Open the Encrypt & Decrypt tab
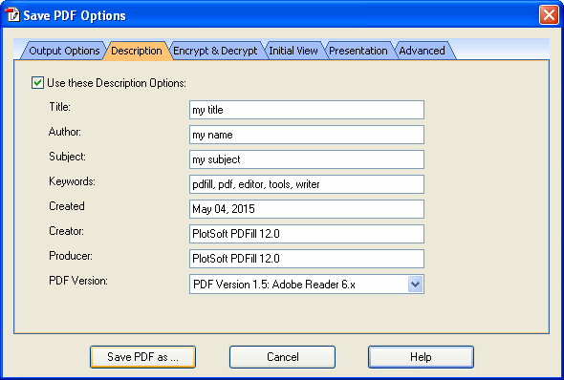The height and width of the screenshot is (380, 564). click(215, 51)
